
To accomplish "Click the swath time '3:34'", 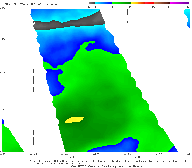I will click(73, 157).
